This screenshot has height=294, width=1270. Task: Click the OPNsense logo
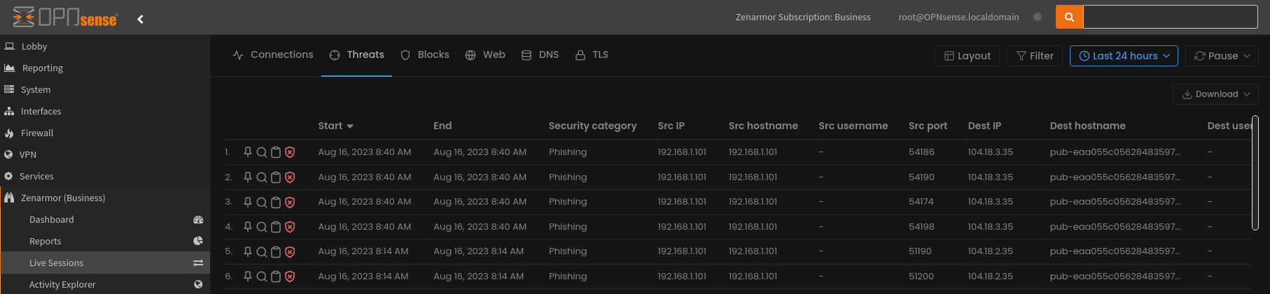(65, 17)
